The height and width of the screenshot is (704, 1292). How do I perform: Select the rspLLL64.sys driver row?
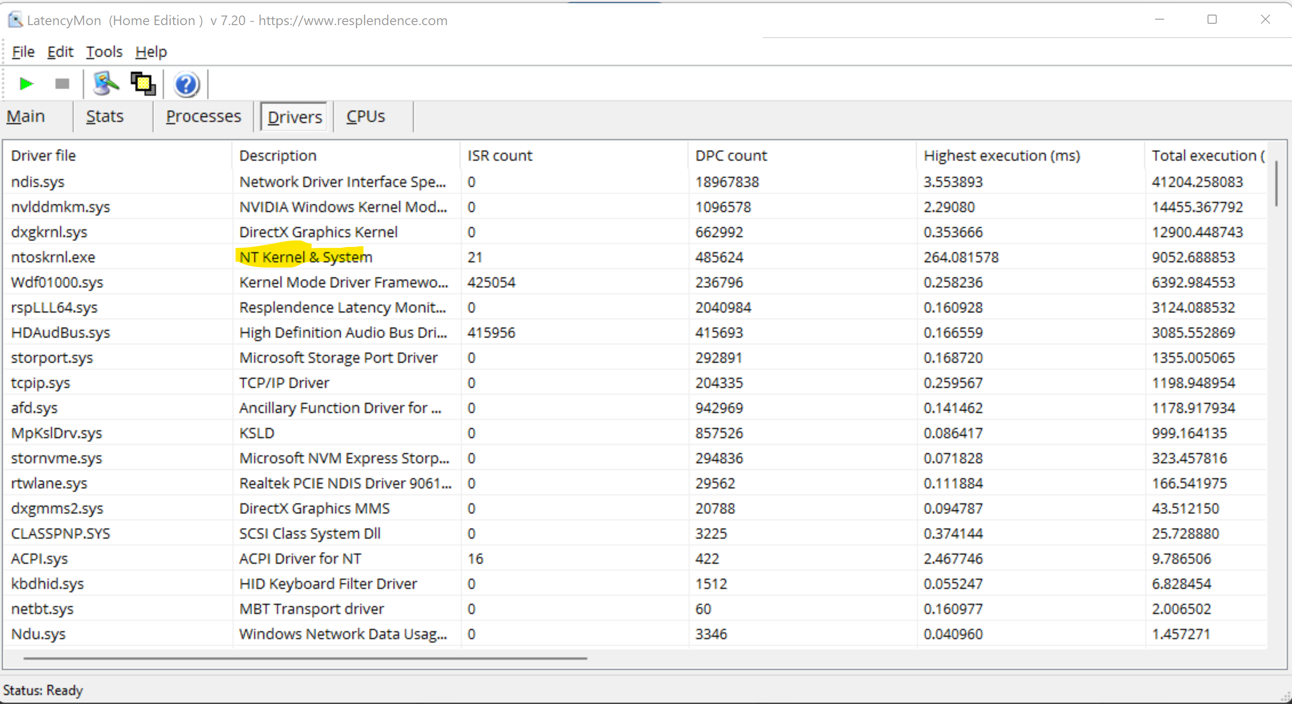pyautogui.click(x=636, y=307)
